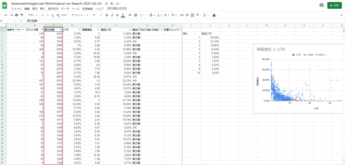The image size is (345, 165).
Task: Toggle bold formatting
Action: 107,15
